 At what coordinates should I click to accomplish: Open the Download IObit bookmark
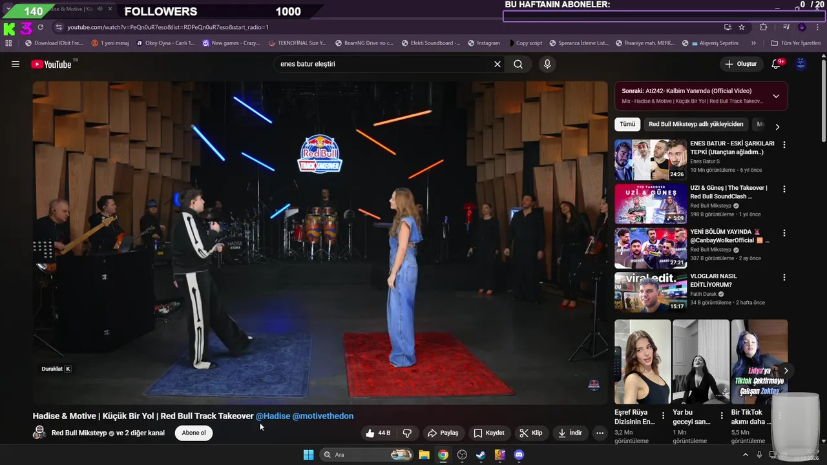point(54,43)
